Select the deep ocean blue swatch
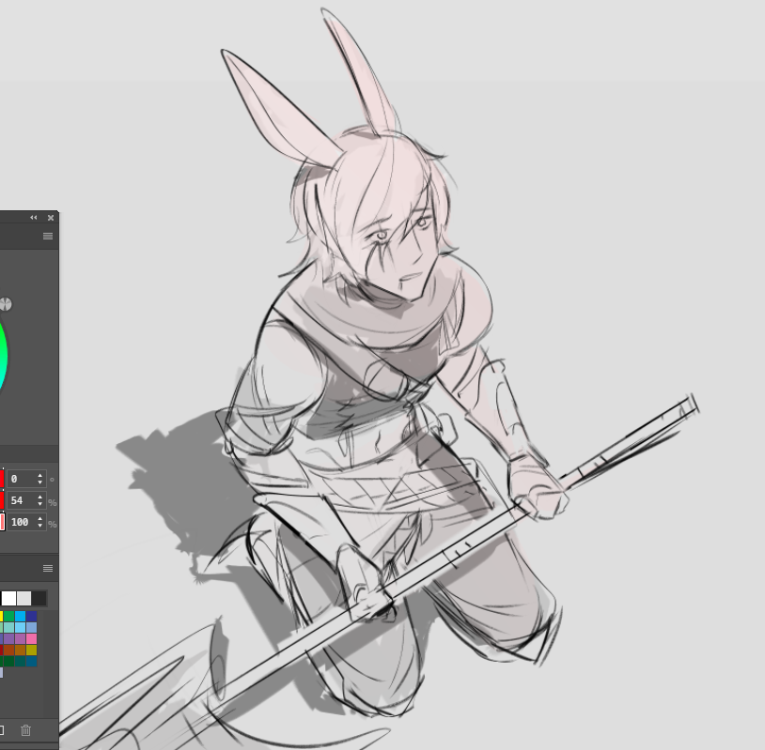The width and height of the screenshot is (765, 750). coord(32,661)
